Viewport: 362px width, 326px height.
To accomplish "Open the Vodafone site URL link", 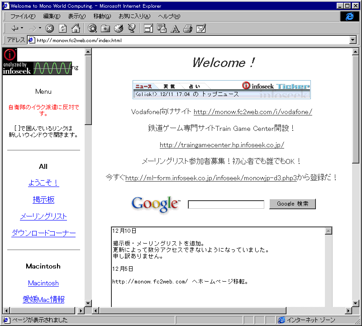I will point(253,112).
